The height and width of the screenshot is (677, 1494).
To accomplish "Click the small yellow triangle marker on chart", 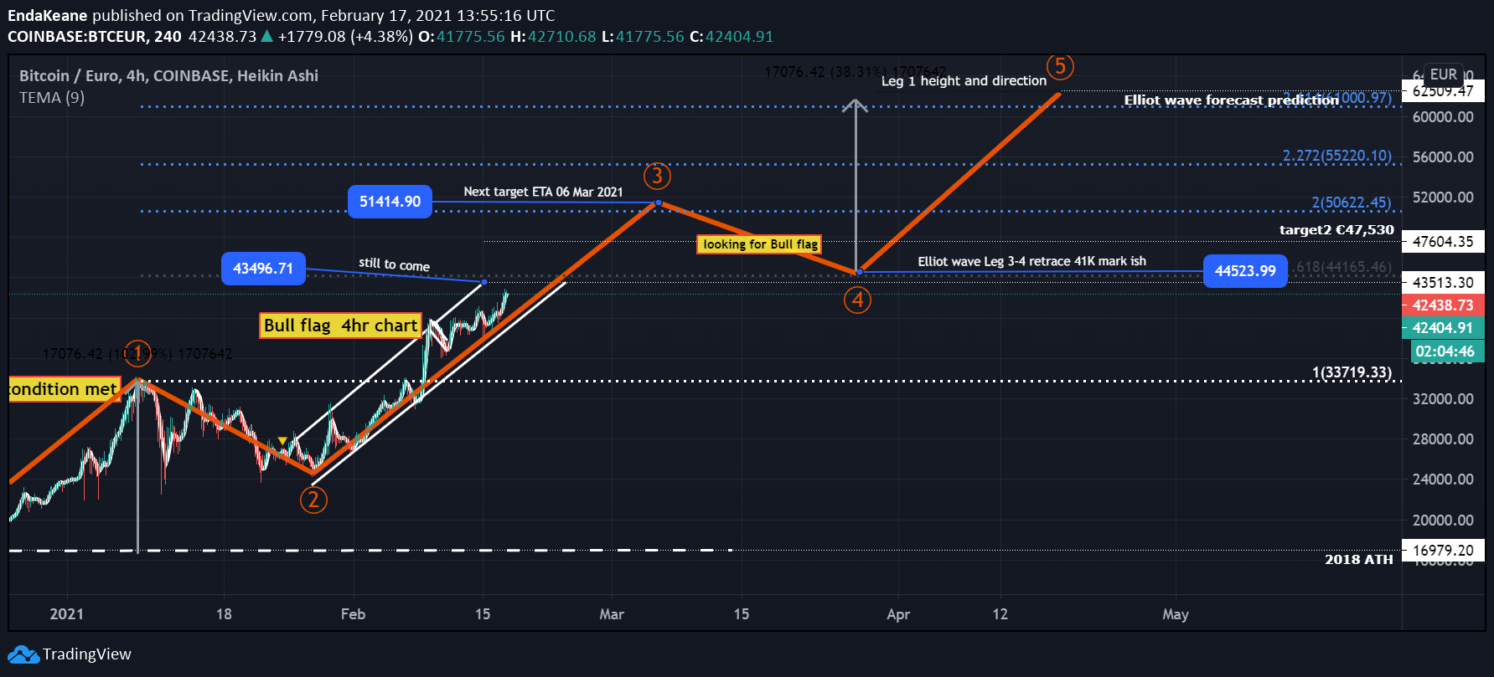I will [282, 441].
